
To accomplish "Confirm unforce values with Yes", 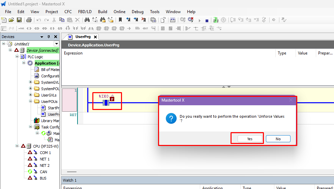I will pos(250,139).
